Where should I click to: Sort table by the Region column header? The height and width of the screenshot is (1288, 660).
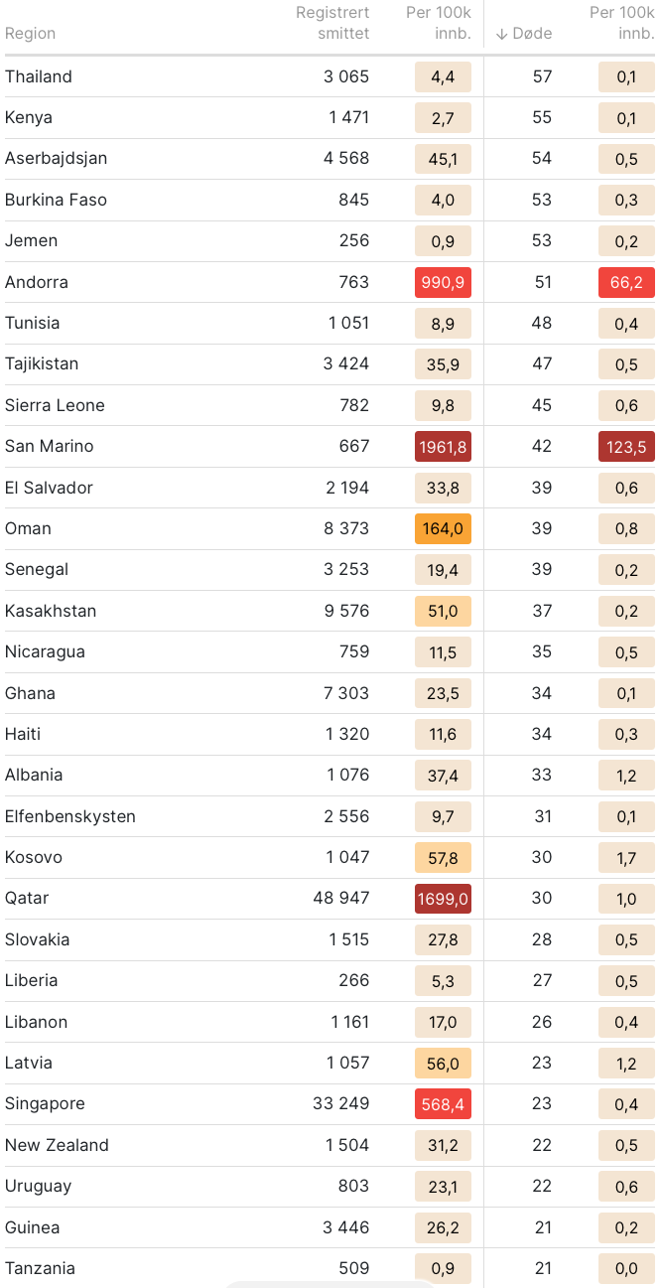point(30,34)
